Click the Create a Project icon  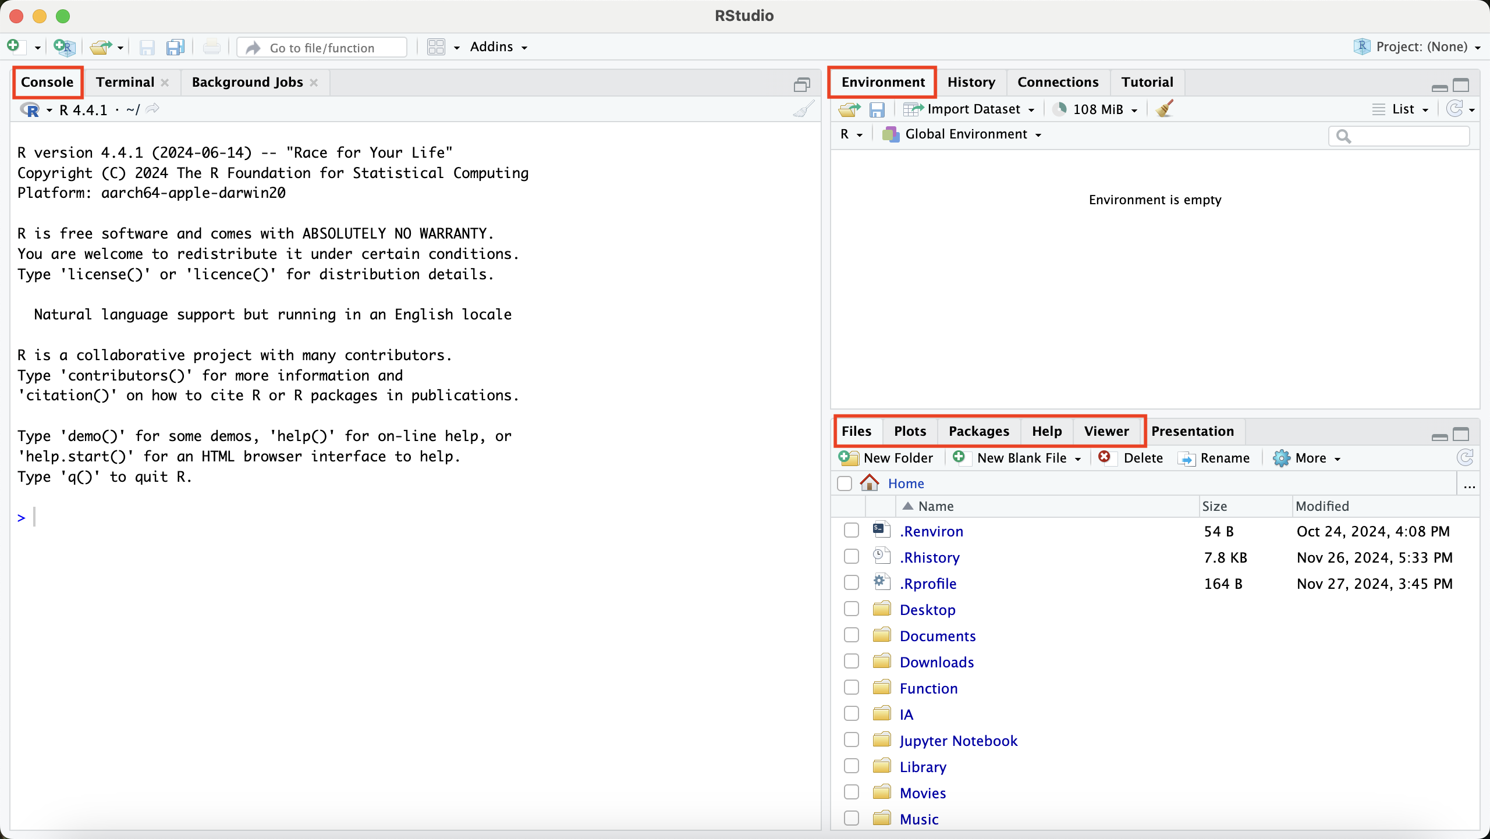point(64,47)
